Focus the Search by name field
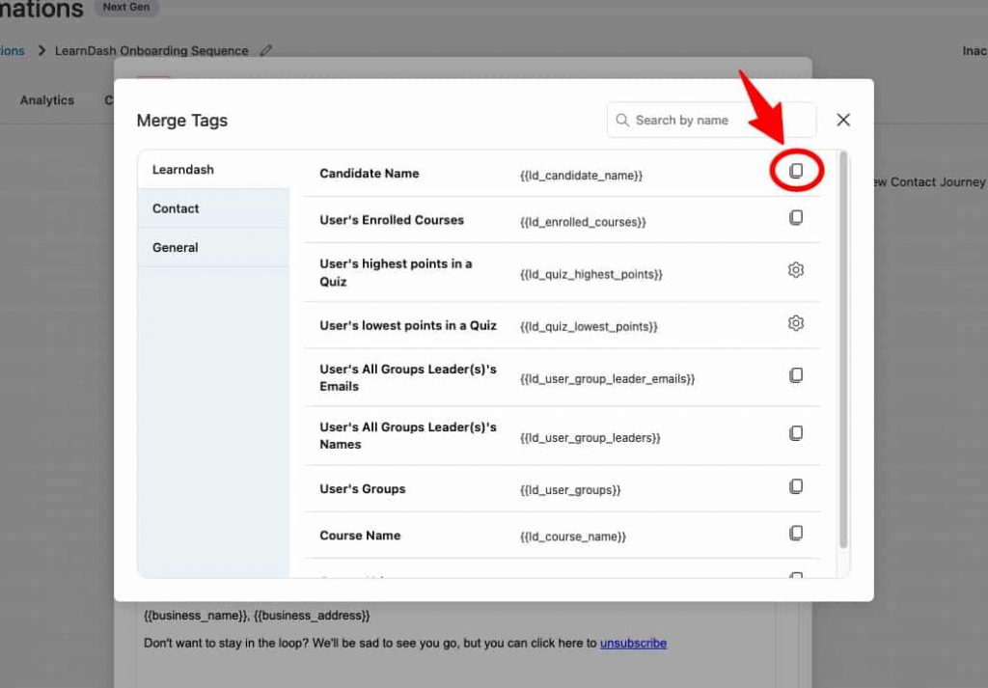Screen dimensions: 988x688 click(x=711, y=120)
